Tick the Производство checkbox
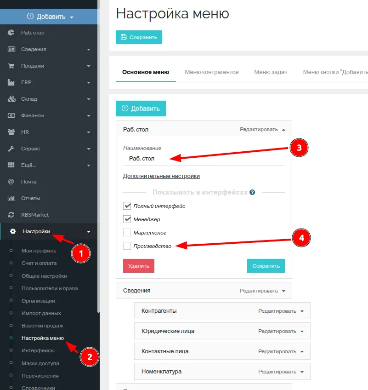This screenshot has height=390, width=368. coord(127,246)
